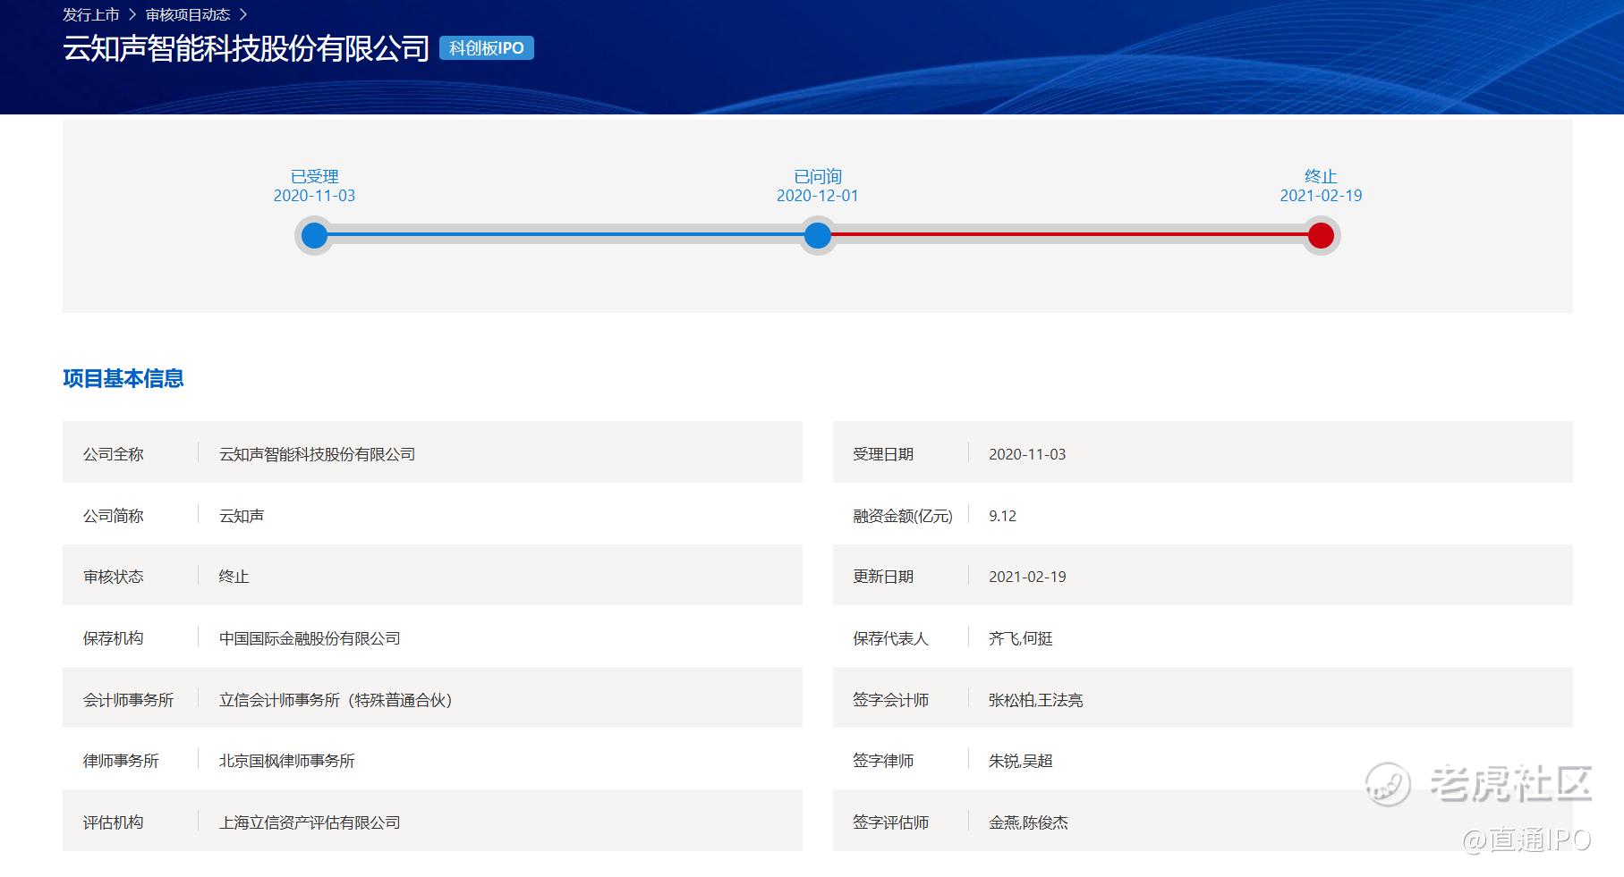Click the 签字评估师 row label

(891, 822)
